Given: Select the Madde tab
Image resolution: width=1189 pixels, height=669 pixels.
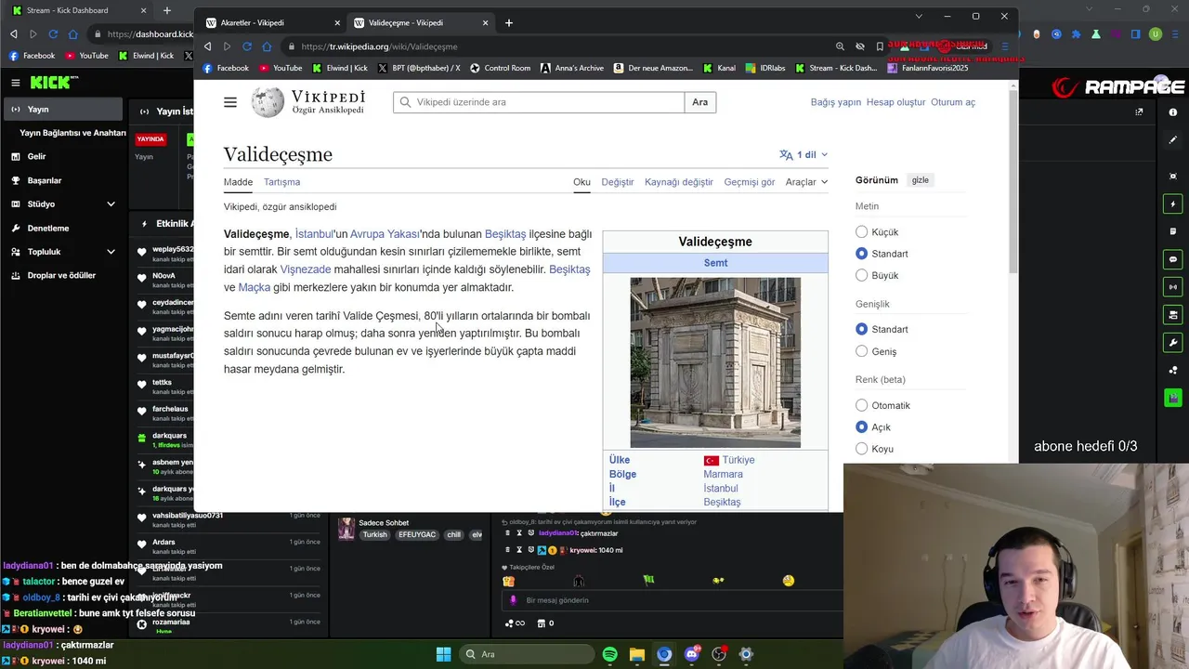Looking at the screenshot, I should (238, 182).
